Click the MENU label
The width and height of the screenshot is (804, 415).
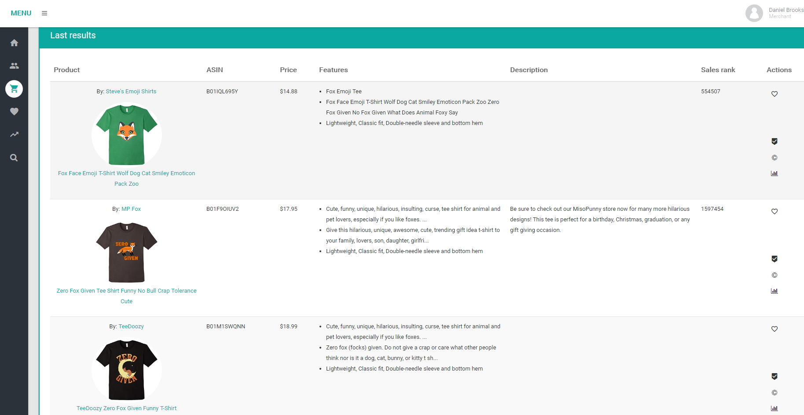coord(21,13)
